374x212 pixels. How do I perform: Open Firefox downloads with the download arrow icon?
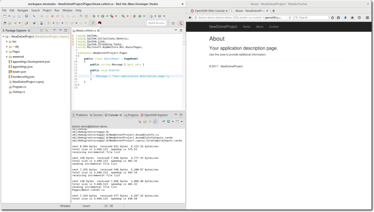[x=346, y=18]
